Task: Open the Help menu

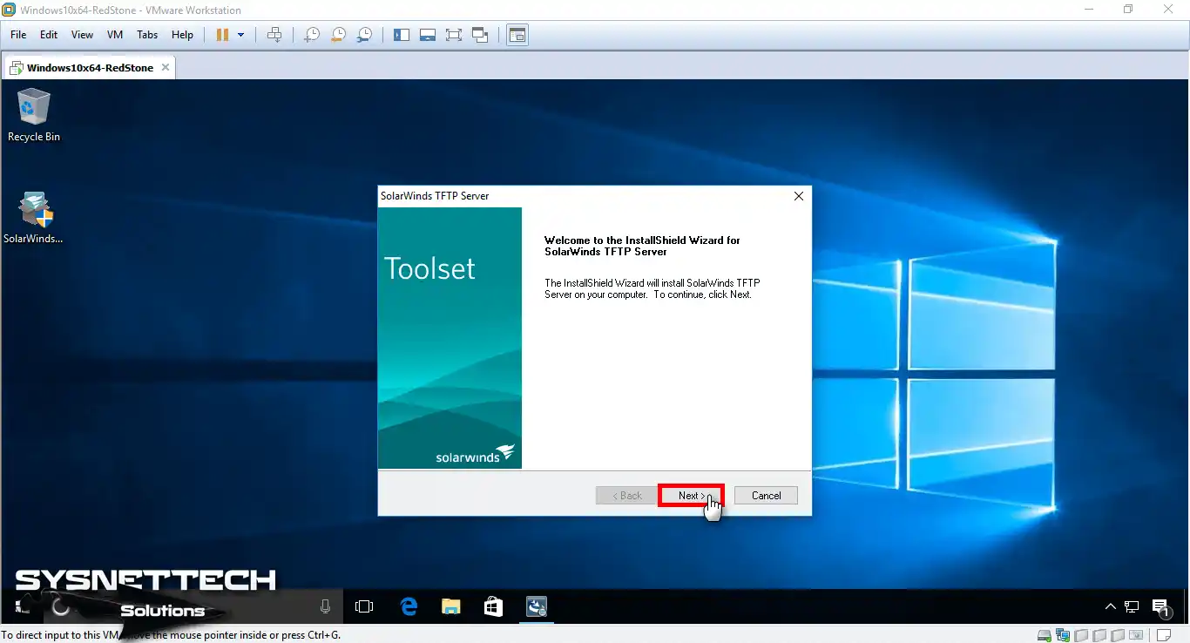Action: (182, 35)
